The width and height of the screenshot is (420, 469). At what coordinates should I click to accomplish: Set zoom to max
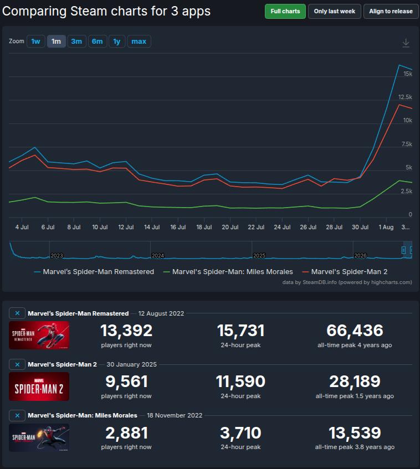139,42
